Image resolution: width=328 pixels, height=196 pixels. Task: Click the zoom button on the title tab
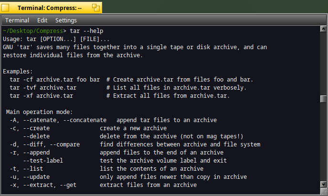pos(96,8)
